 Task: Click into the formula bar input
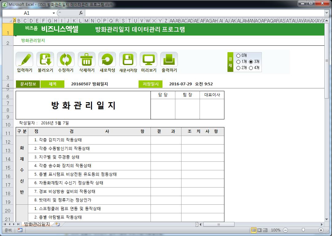pos(204,13)
